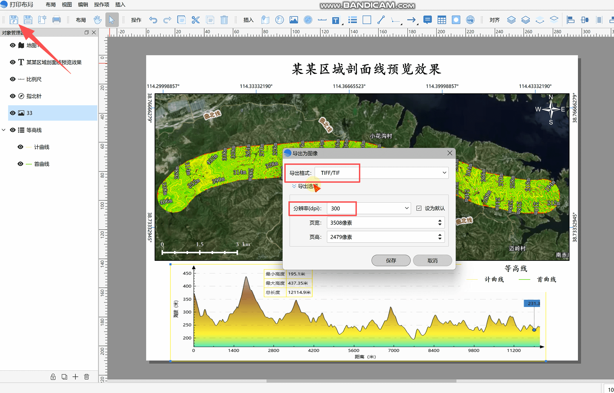Image resolution: width=614 pixels, height=393 pixels.
Task: Click the 页宽 3508像素 field
Action: [x=386, y=223]
